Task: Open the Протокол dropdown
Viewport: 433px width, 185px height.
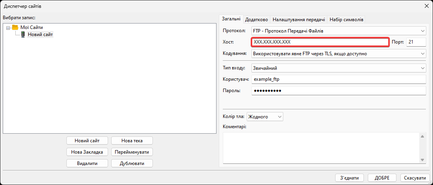Action: click(x=338, y=31)
